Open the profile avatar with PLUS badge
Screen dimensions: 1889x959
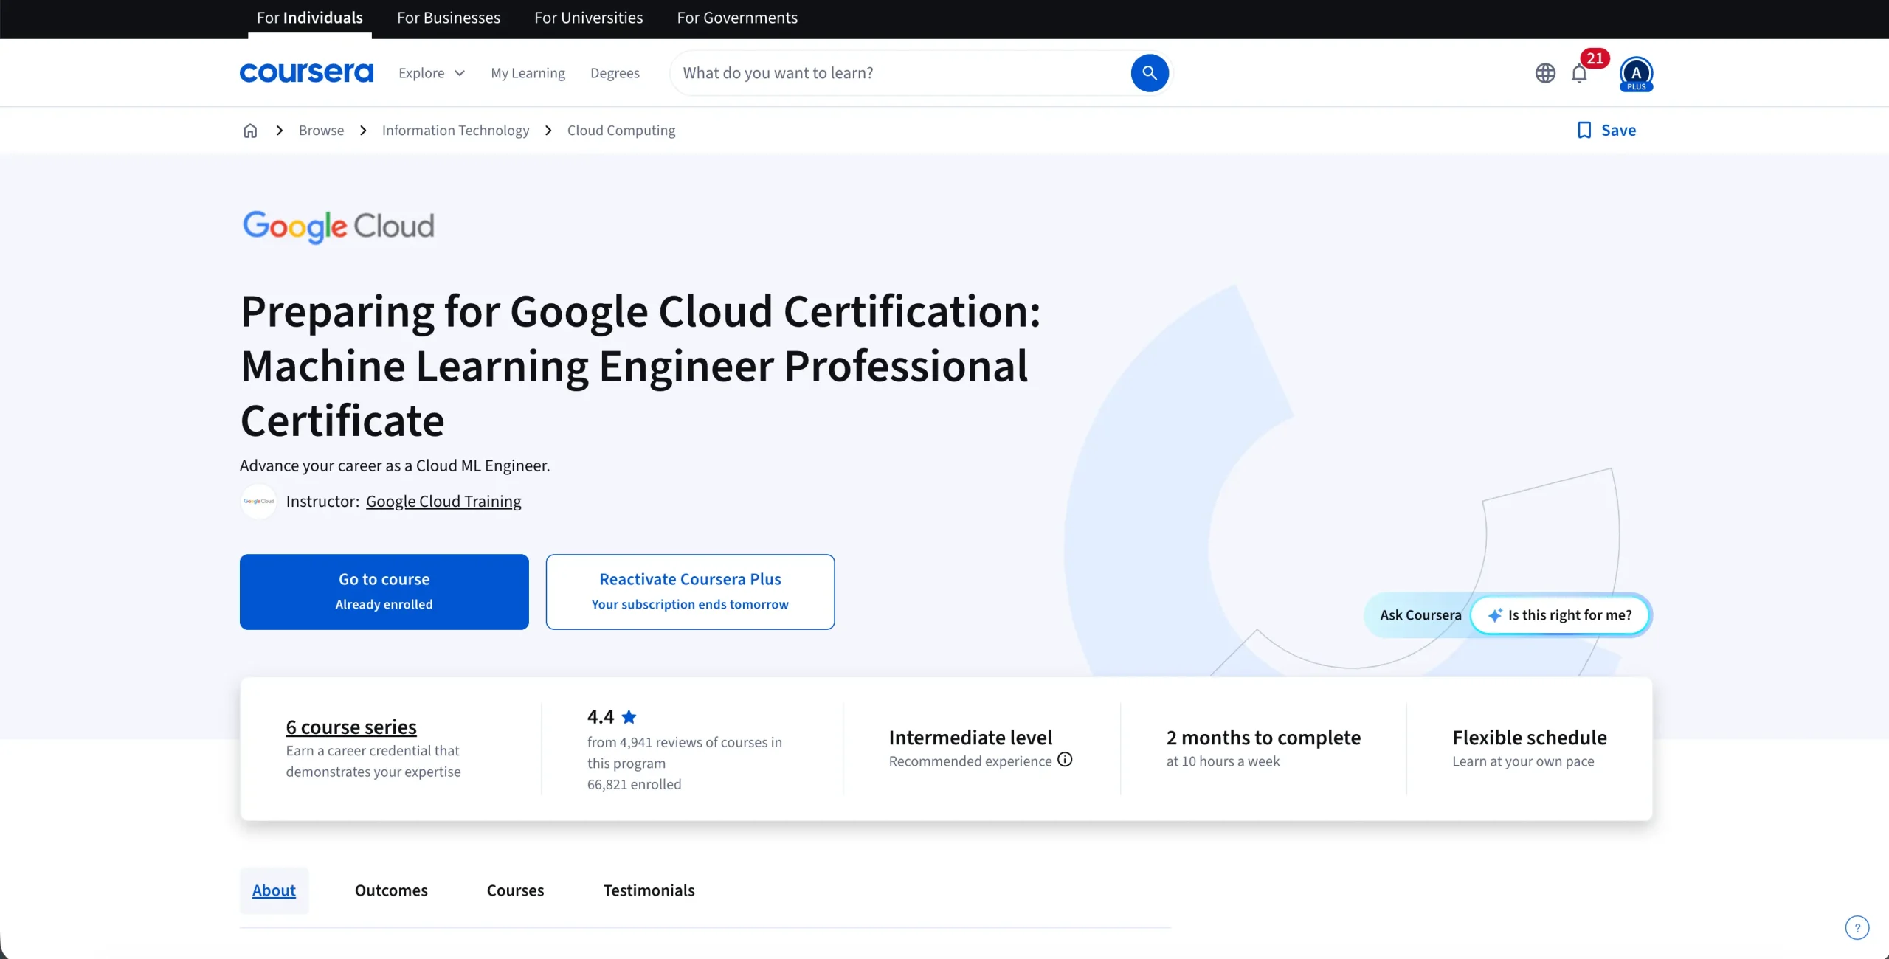click(x=1636, y=74)
